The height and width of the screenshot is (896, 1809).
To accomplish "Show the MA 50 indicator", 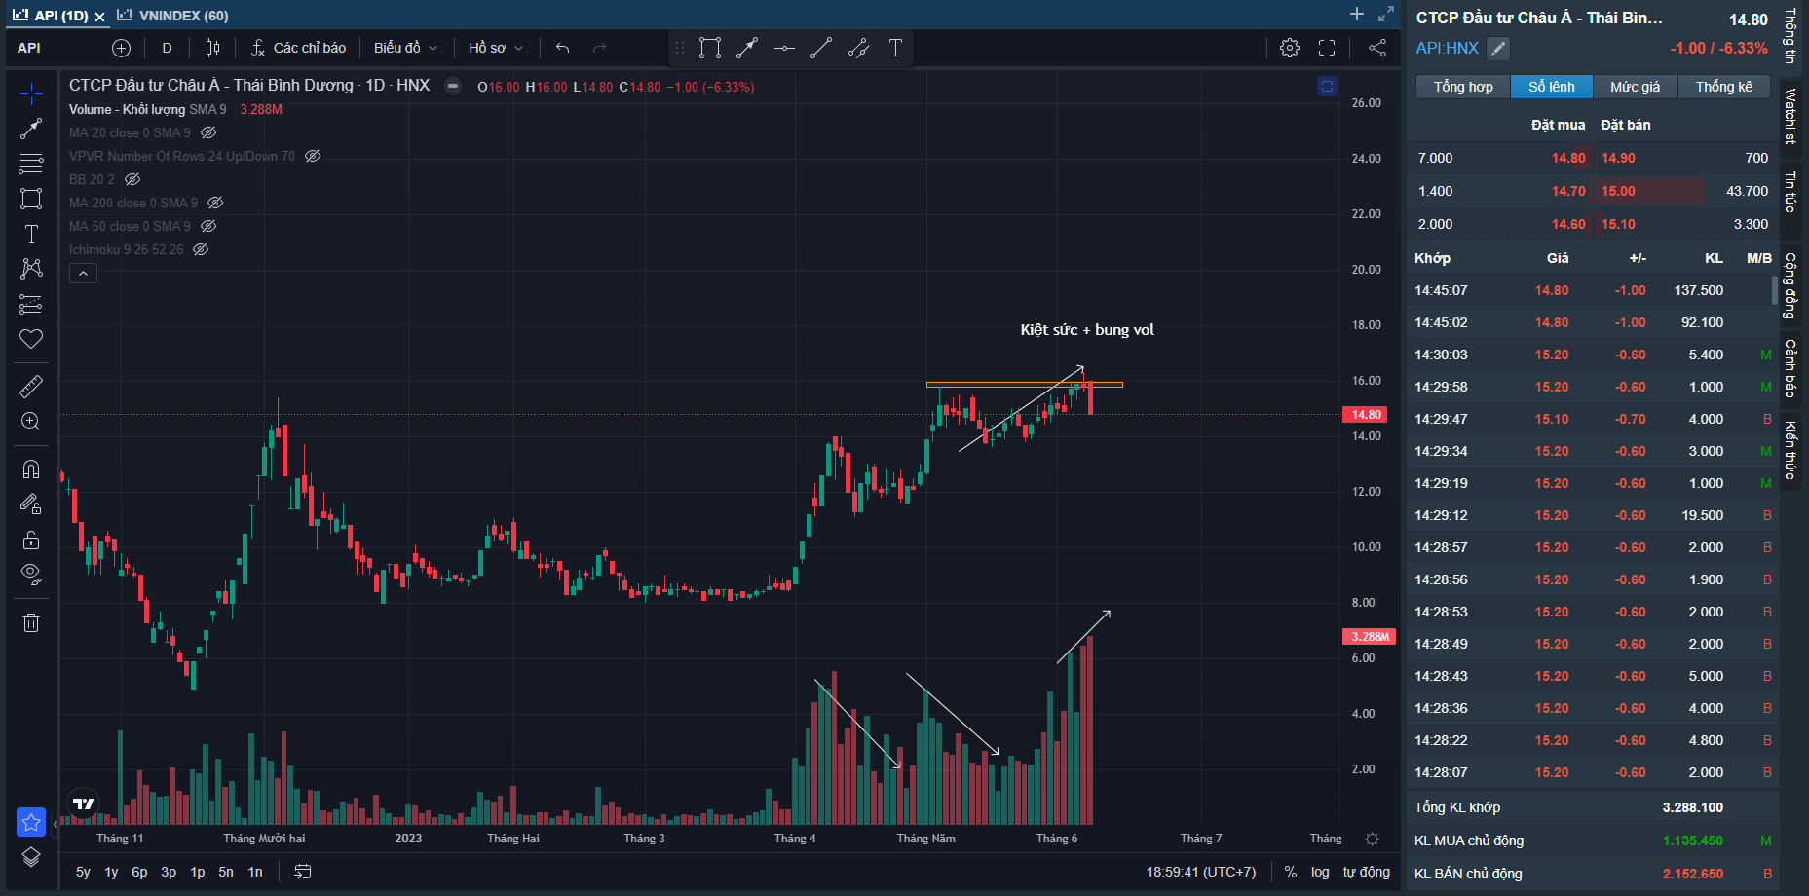I will click(x=208, y=226).
